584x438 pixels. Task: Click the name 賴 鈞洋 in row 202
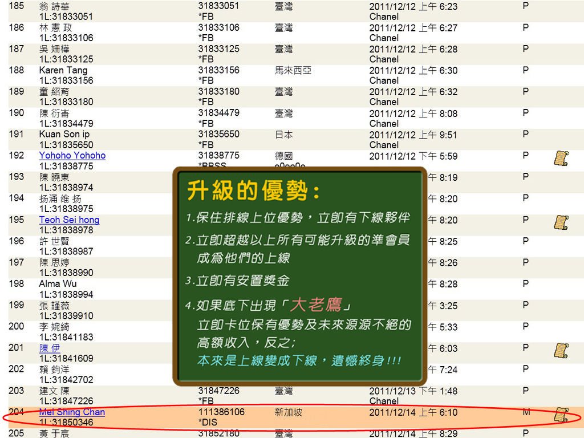[x=54, y=370]
